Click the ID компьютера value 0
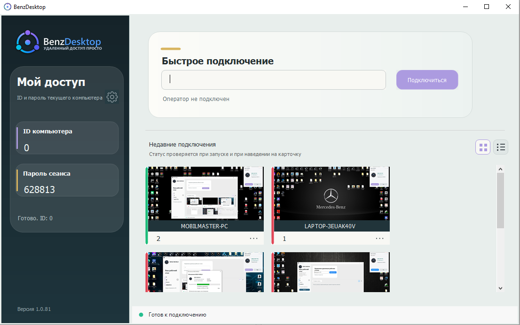The height and width of the screenshot is (325, 520). tap(26, 148)
